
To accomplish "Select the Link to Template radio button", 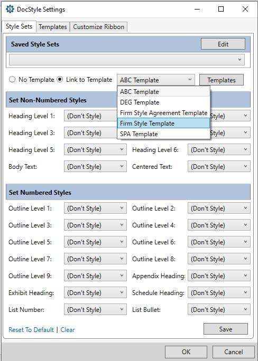I will pos(60,79).
